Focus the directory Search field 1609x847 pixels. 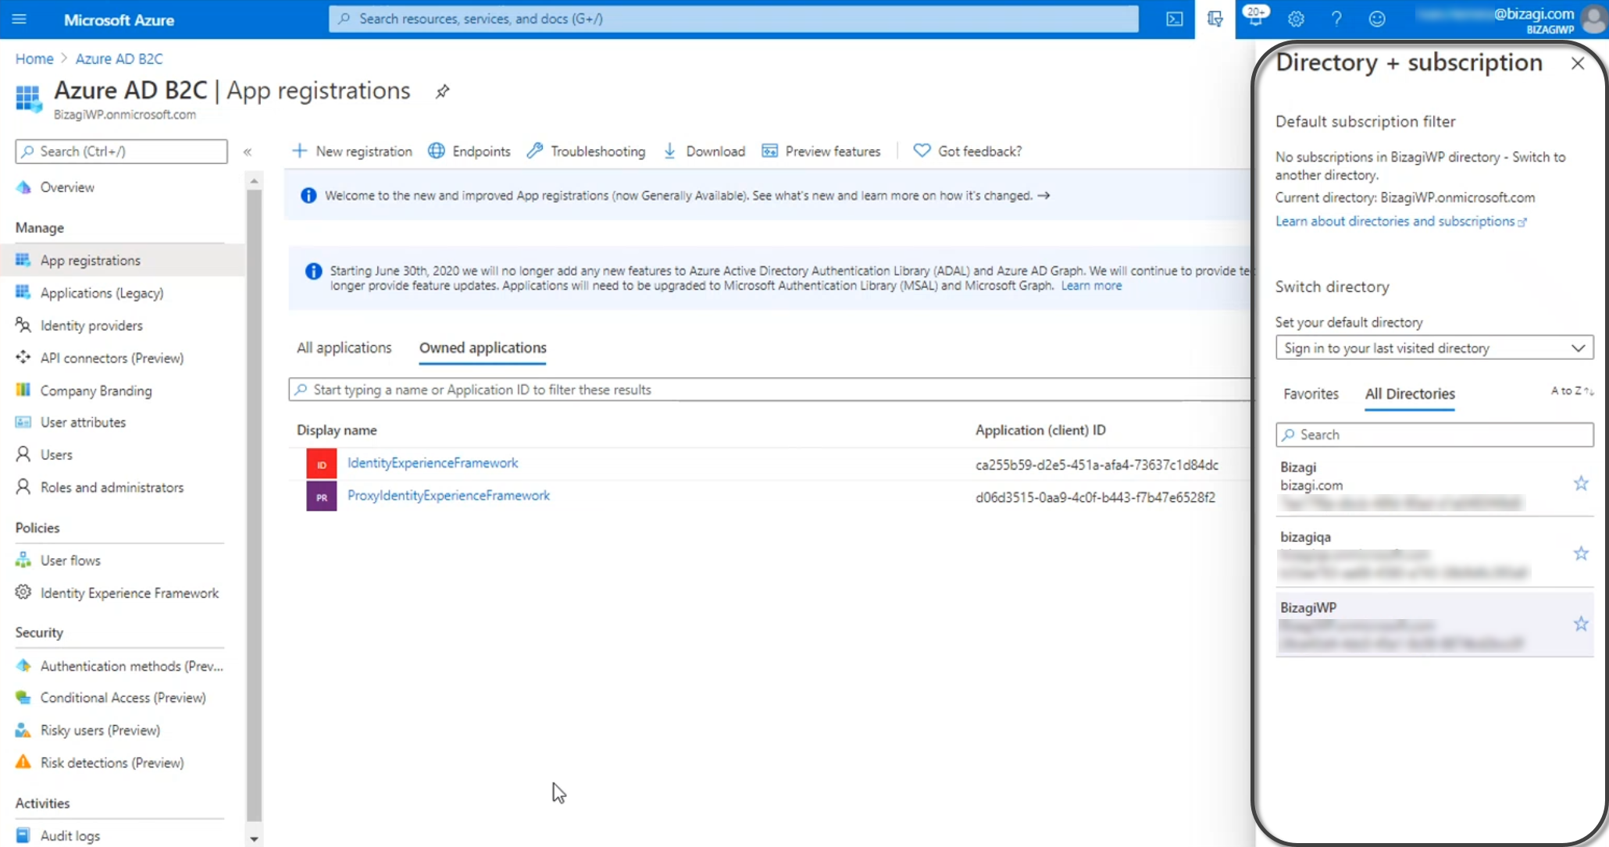click(1434, 436)
